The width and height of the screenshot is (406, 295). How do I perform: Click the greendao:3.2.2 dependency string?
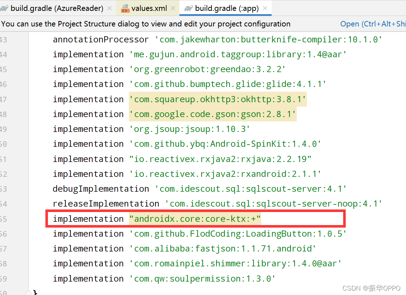point(207,70)
